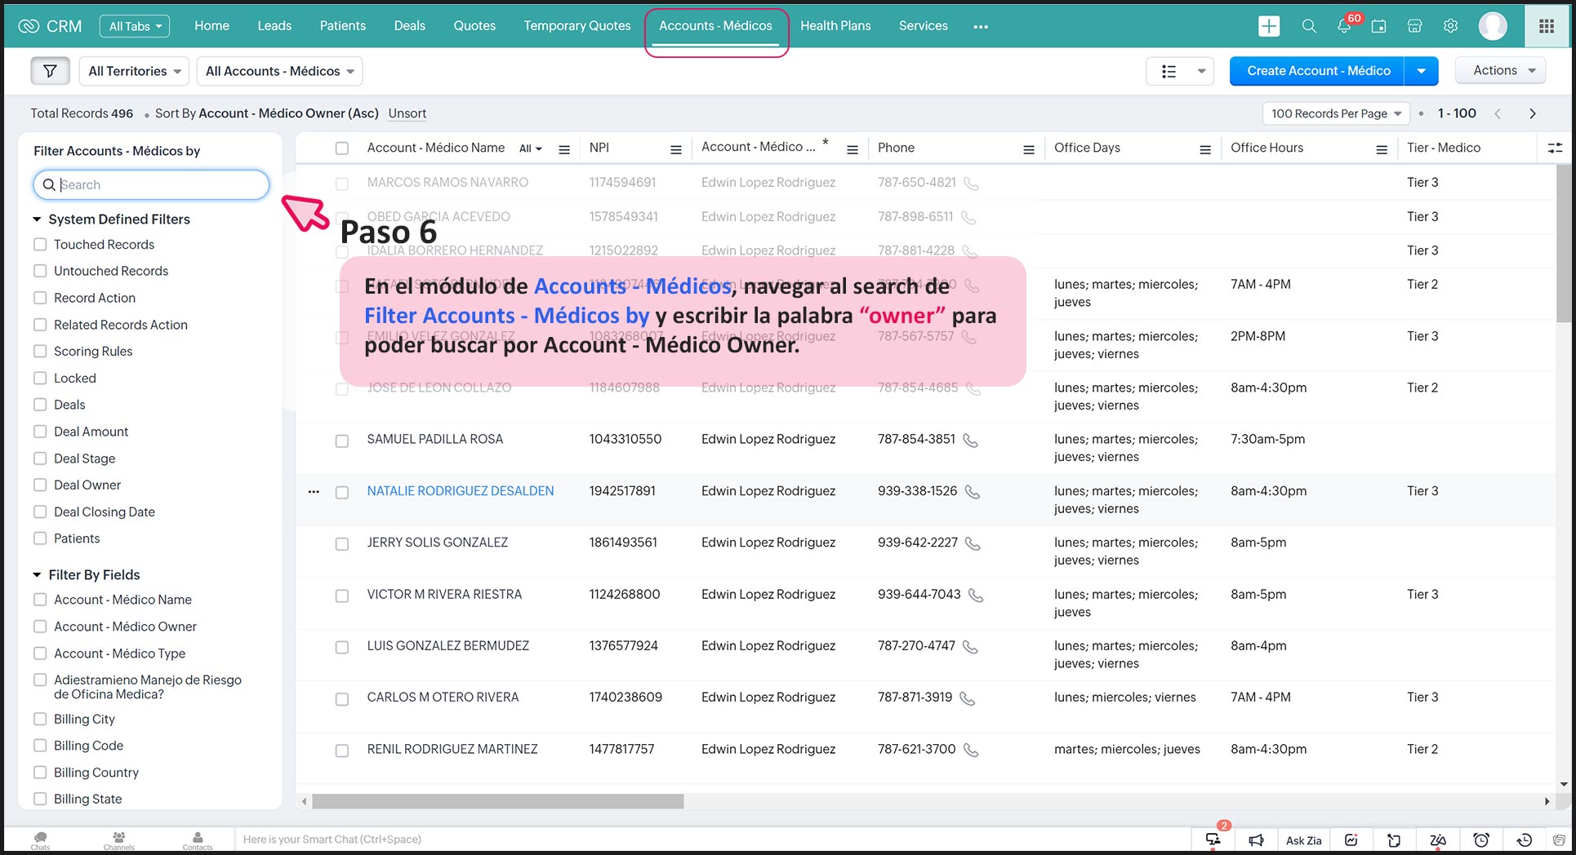Collapse the System Defined Filters section
The width and height of the screenshot is (1576, 855).
pyautogui.click(x=37, y=219)
